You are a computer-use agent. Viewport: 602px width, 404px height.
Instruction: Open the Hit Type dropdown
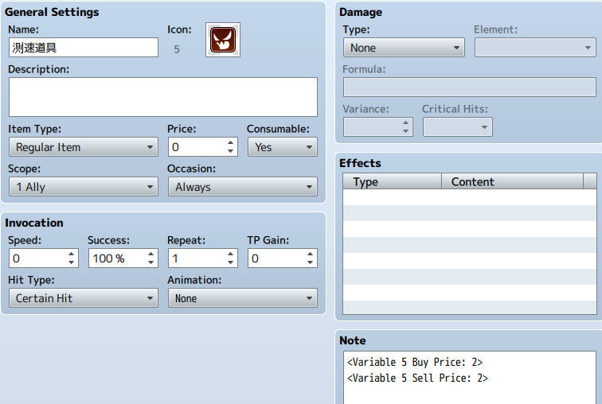[x=84, y=298]
